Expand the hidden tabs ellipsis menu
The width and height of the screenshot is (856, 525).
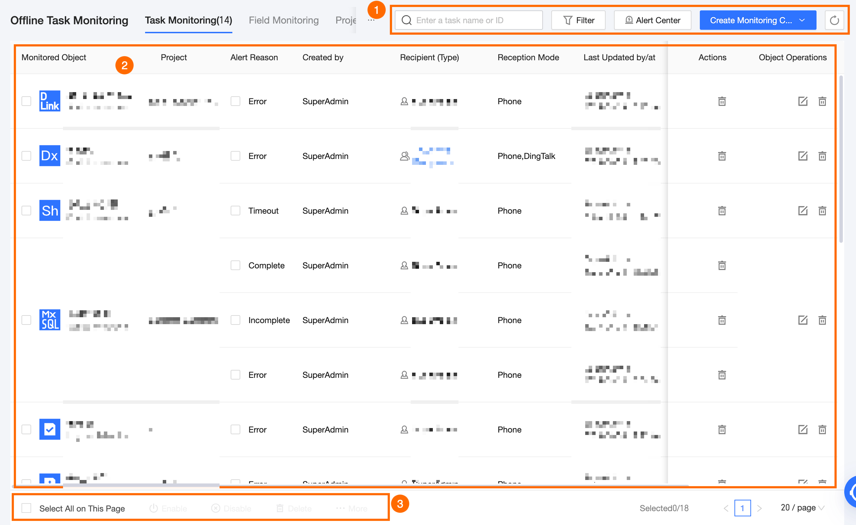[371, 20]
